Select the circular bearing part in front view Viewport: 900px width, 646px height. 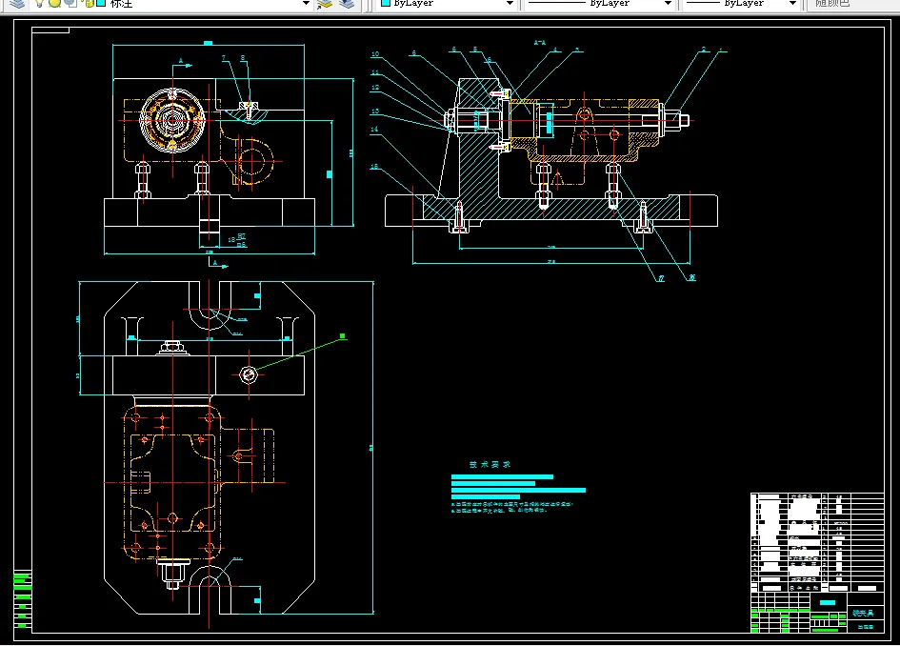click(172, 120)
